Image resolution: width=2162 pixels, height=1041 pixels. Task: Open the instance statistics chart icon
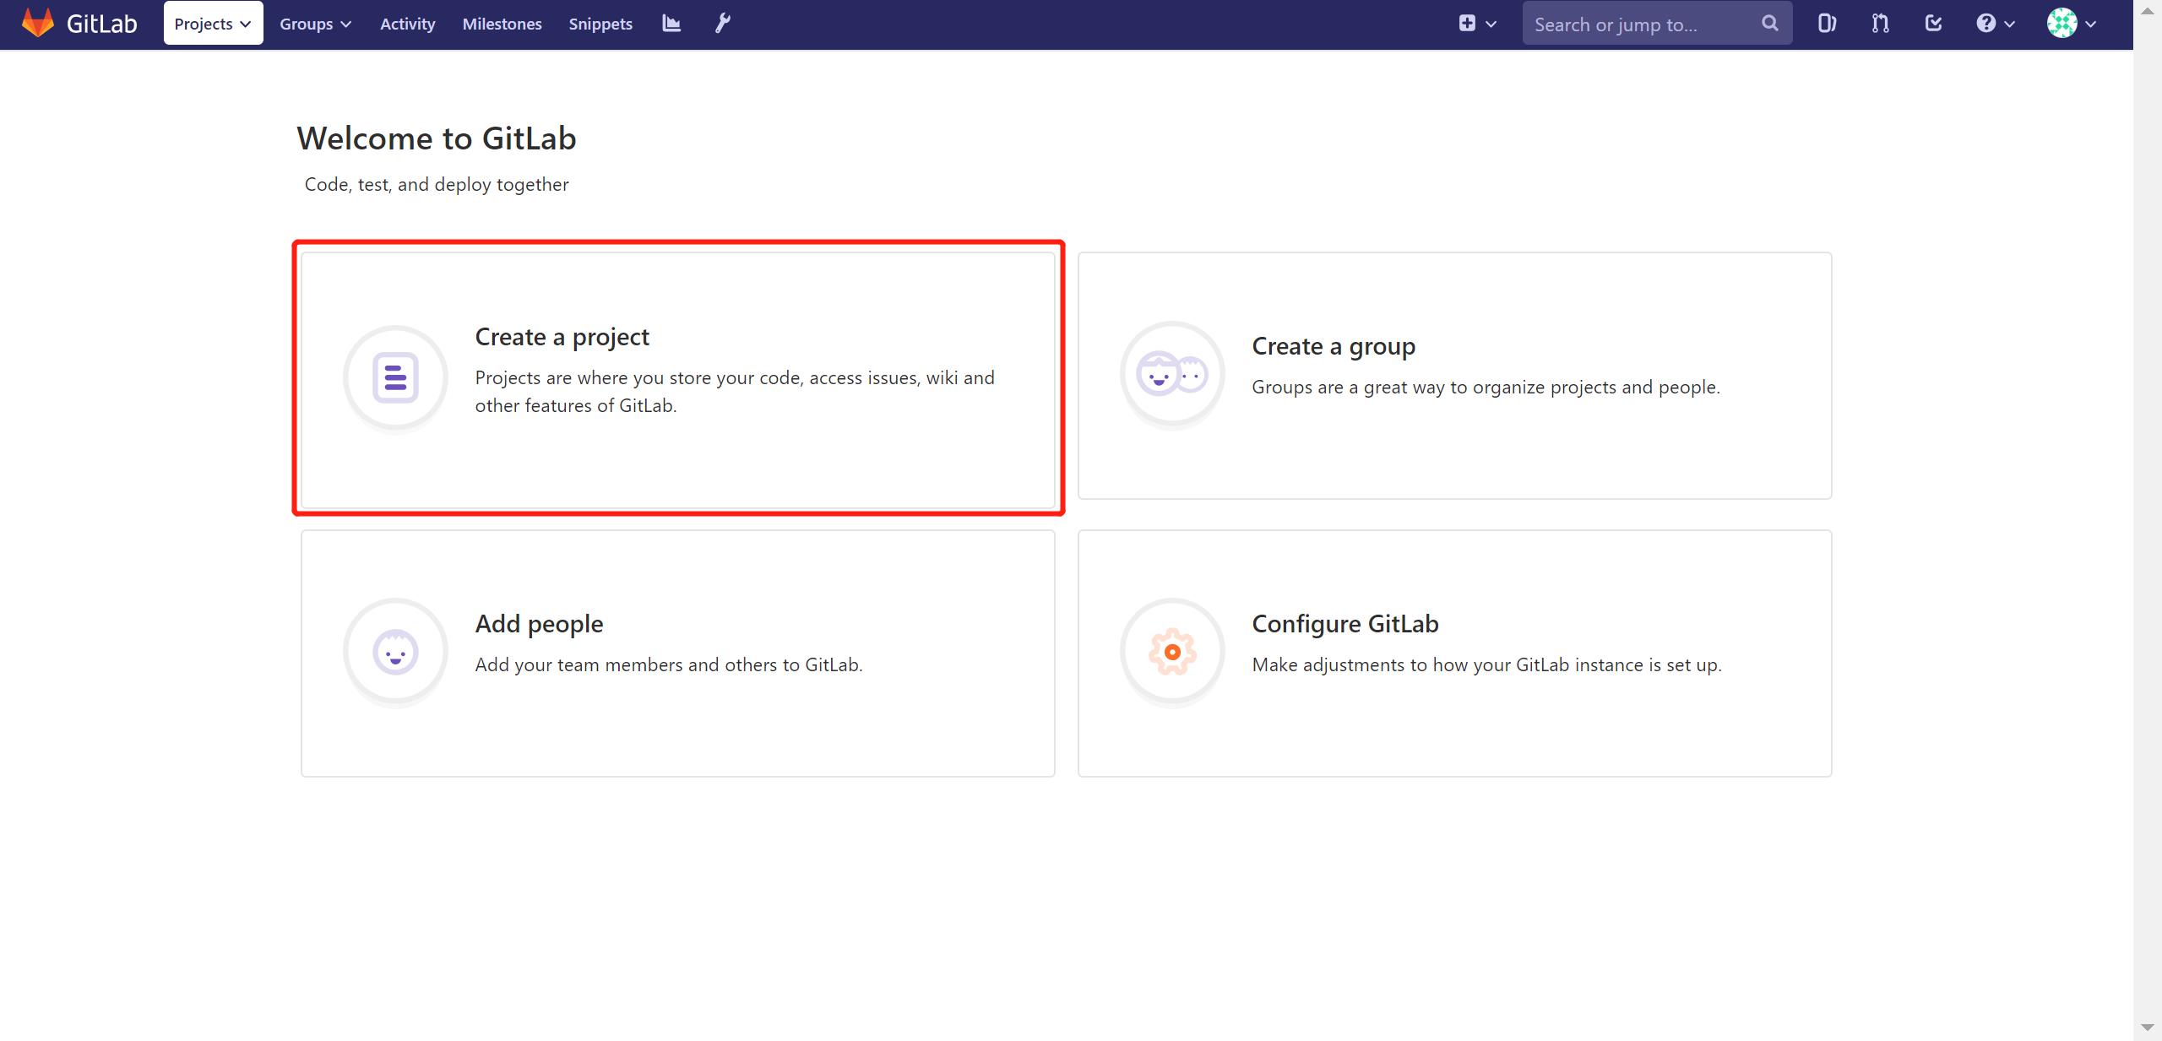coord(671,24)
